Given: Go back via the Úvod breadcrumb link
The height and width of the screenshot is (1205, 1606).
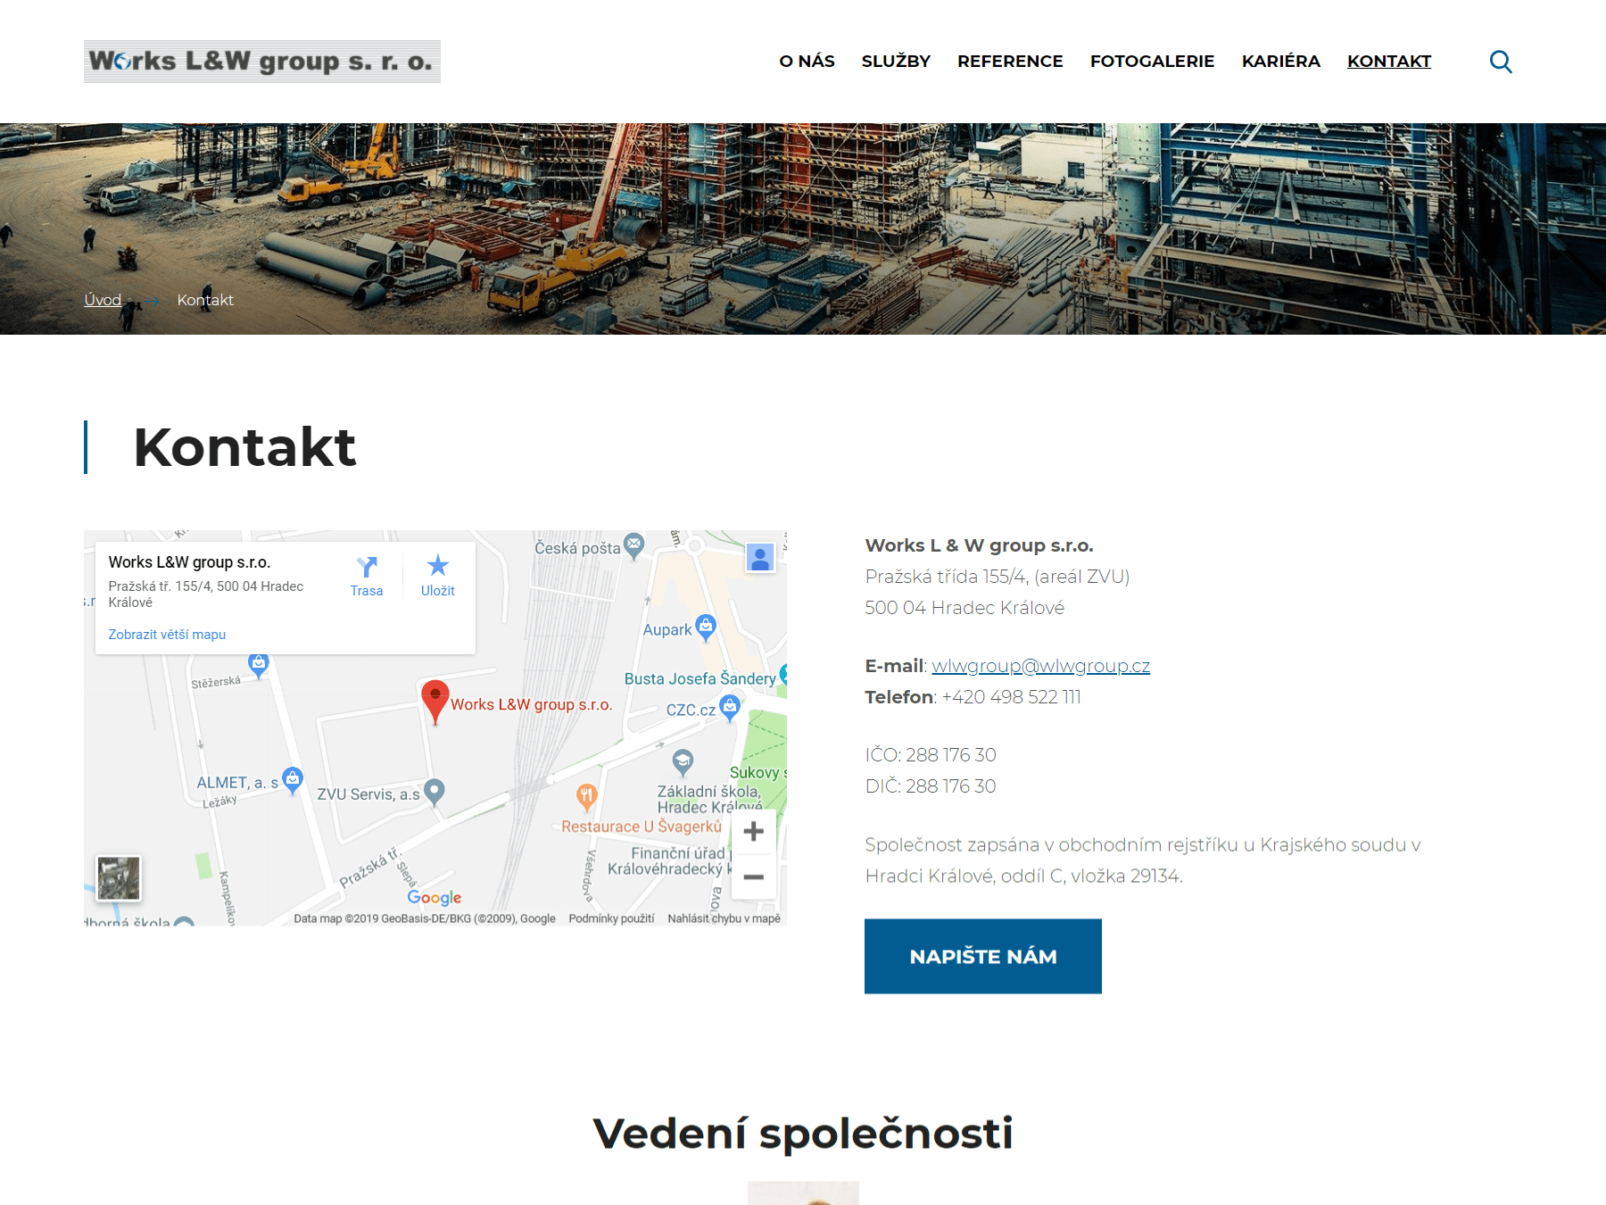Looking at the screenshot, I should (103, 300).
